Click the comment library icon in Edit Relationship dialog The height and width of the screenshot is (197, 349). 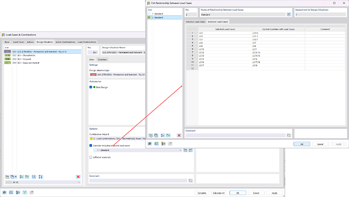pyautogui.click(x=289, y=135)
